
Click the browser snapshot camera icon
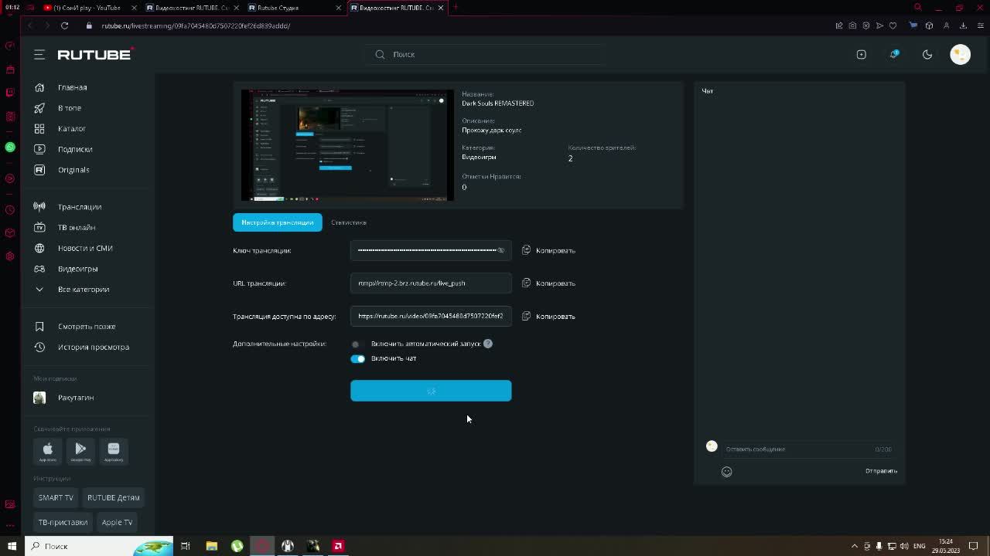[852, 25]
